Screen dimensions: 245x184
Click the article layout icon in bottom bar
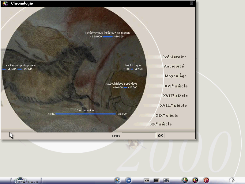147,181
